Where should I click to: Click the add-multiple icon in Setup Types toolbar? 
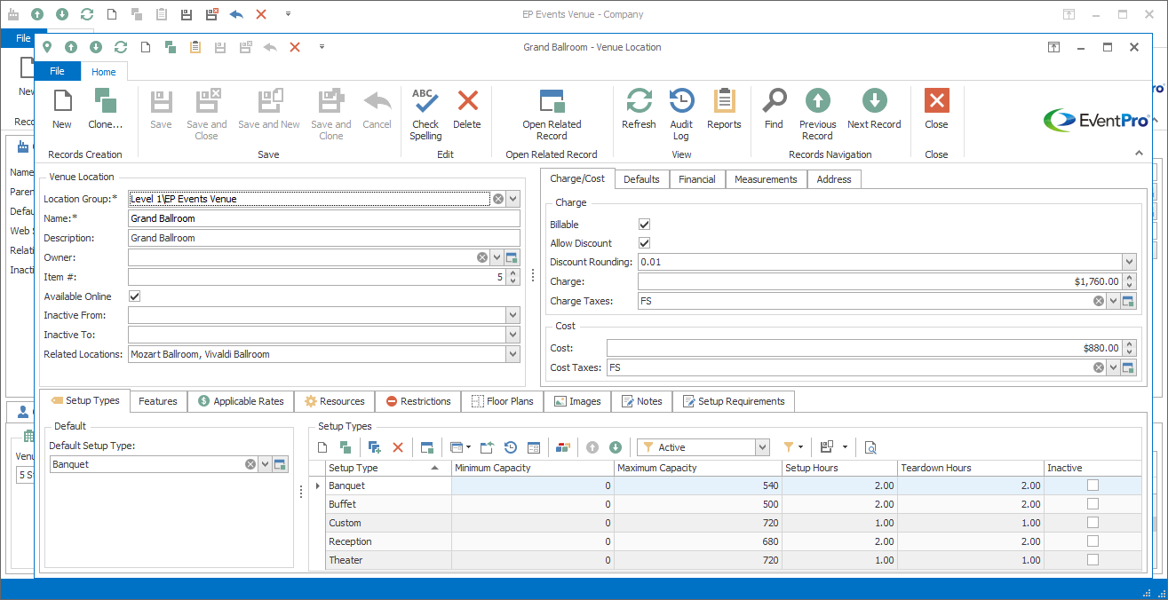(374, 447)
